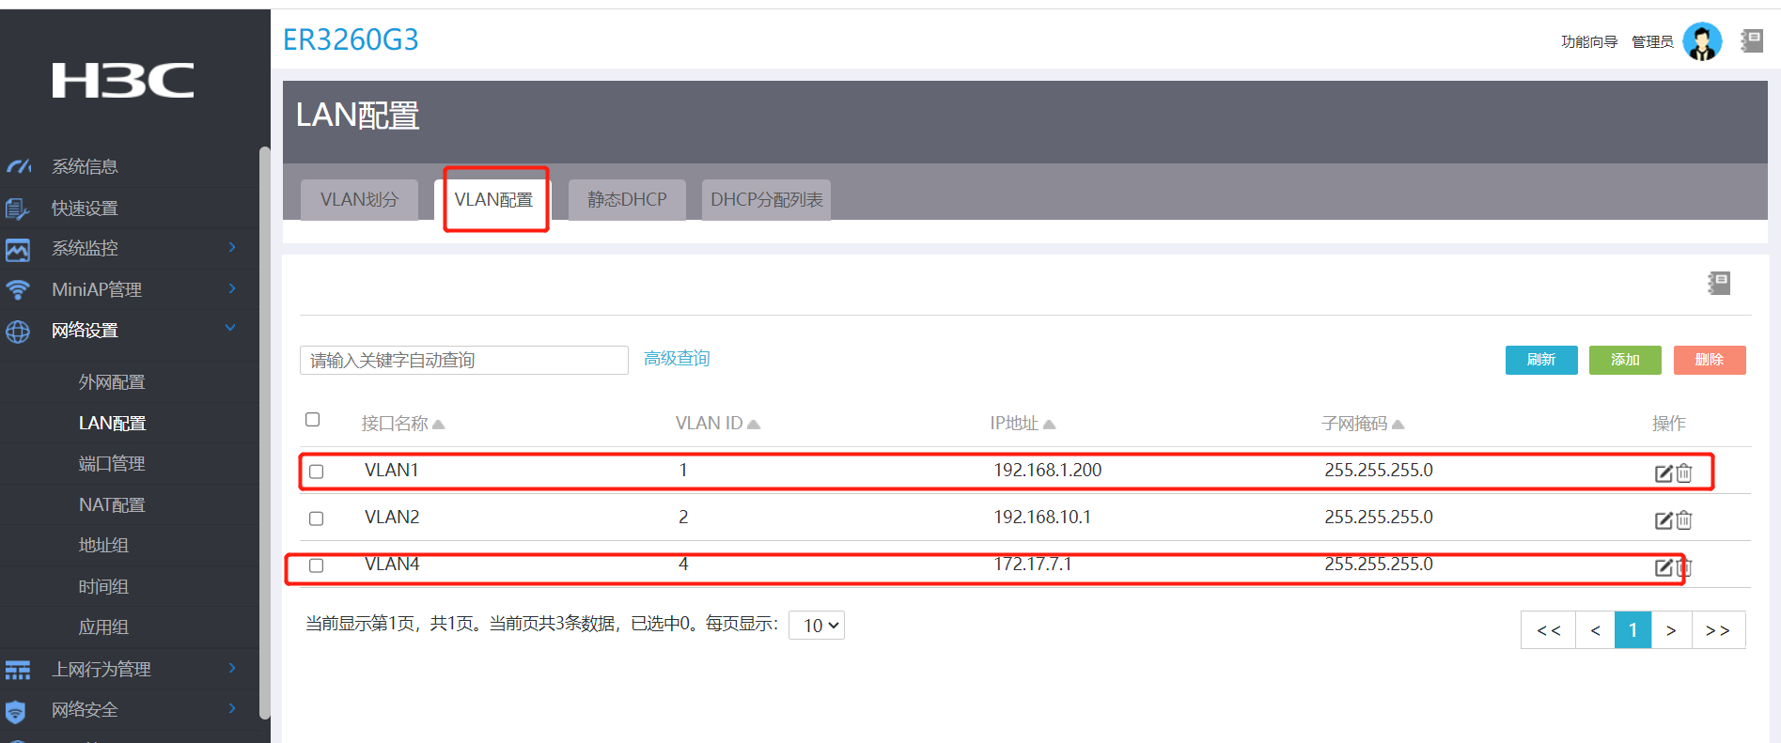Viewport: 1781px width, 743px height.
Task: Open 时间组 in sidebar
Action: coord(103,587)
